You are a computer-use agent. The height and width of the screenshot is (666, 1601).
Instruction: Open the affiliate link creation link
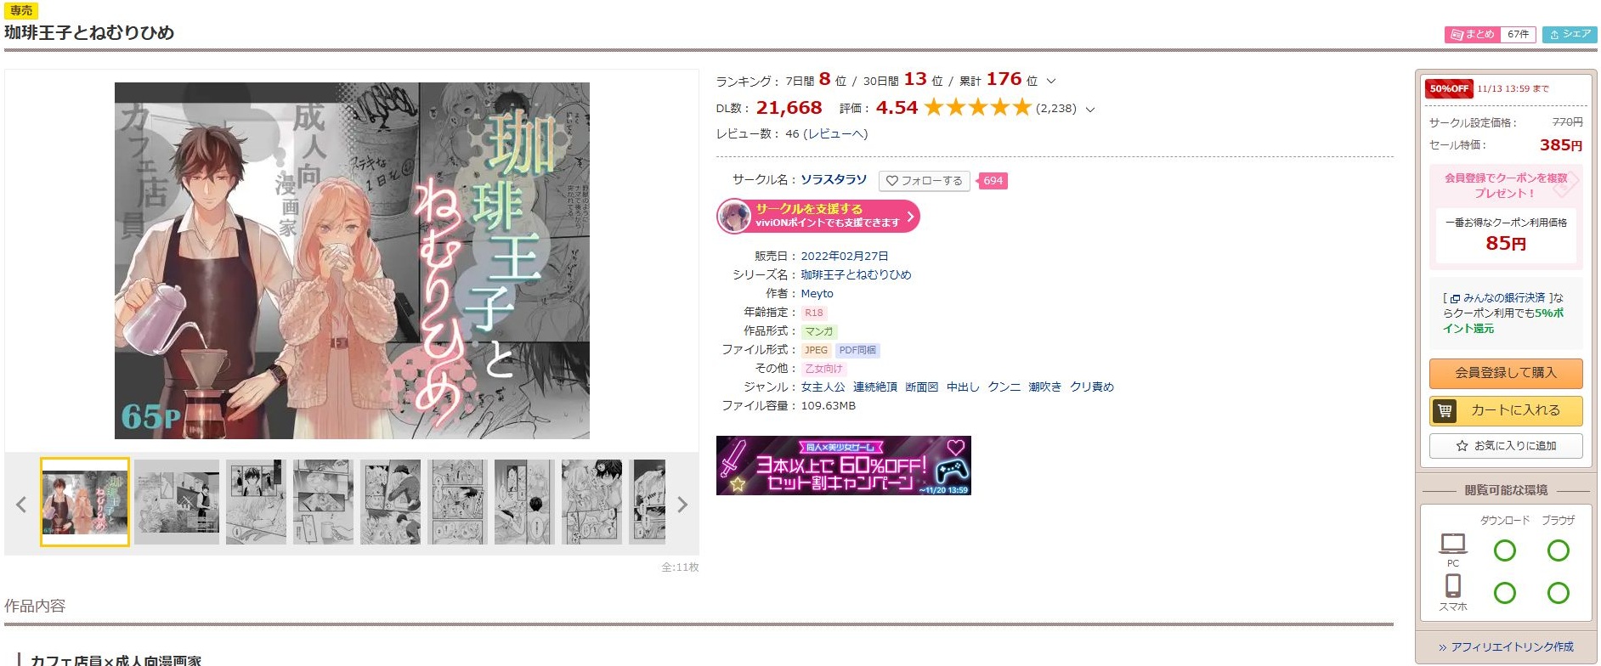pos(1506,646)
